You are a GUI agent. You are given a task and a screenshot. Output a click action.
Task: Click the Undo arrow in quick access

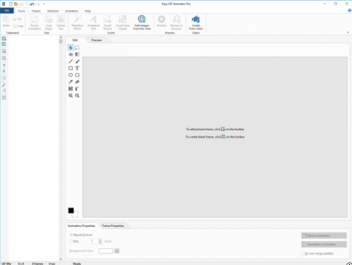pyautogui.click(x=32, y=4)
